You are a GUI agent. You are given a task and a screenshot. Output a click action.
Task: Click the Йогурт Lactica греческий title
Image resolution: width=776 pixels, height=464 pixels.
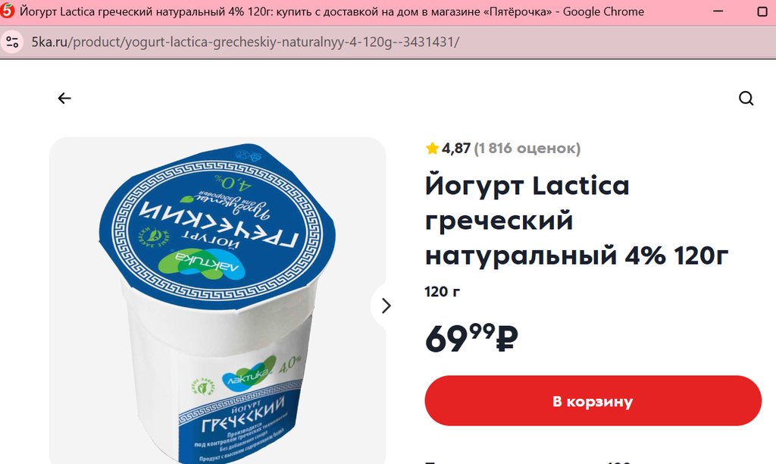577,221
